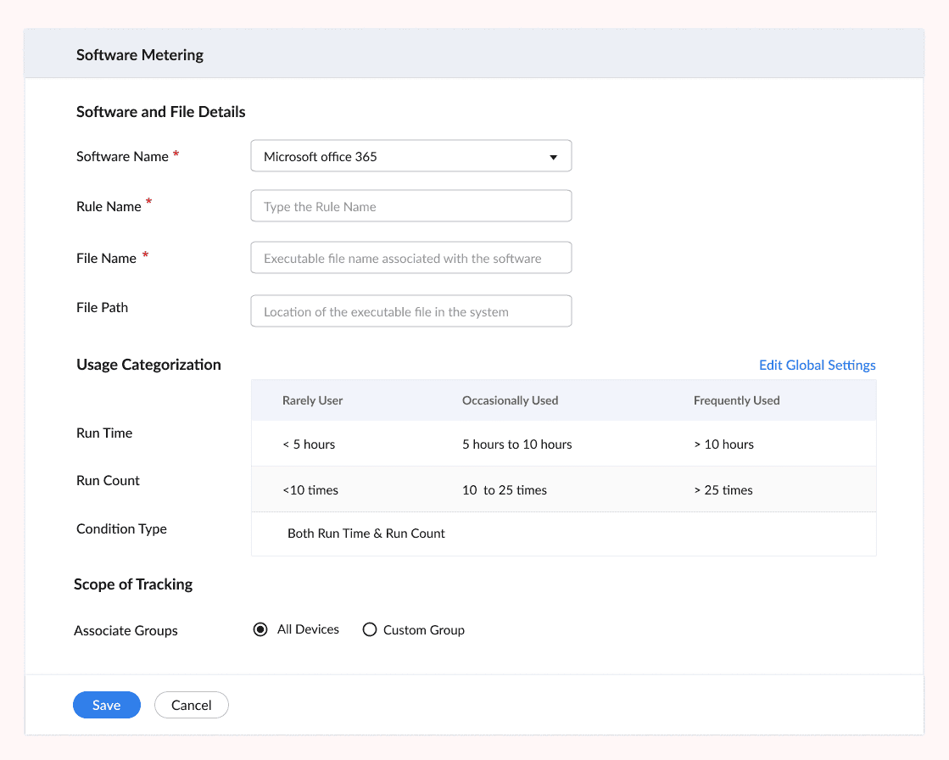
Task: Select the All Devices radio button
Action: (x=260, y=629)
